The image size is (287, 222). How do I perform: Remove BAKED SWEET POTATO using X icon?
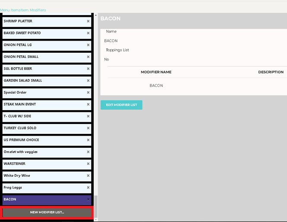88,33
